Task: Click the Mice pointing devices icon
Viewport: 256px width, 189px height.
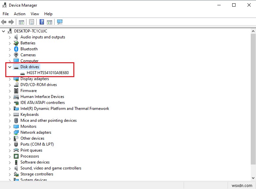Action: (x=16, y=120)
